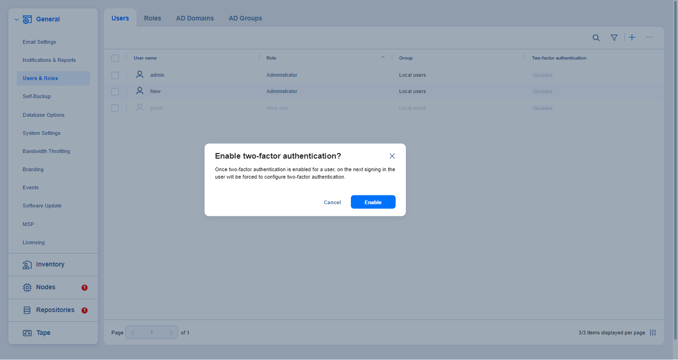Switch to the Roles tab
This screenshot has width=678, height=360.
click(x=152, y=18)
